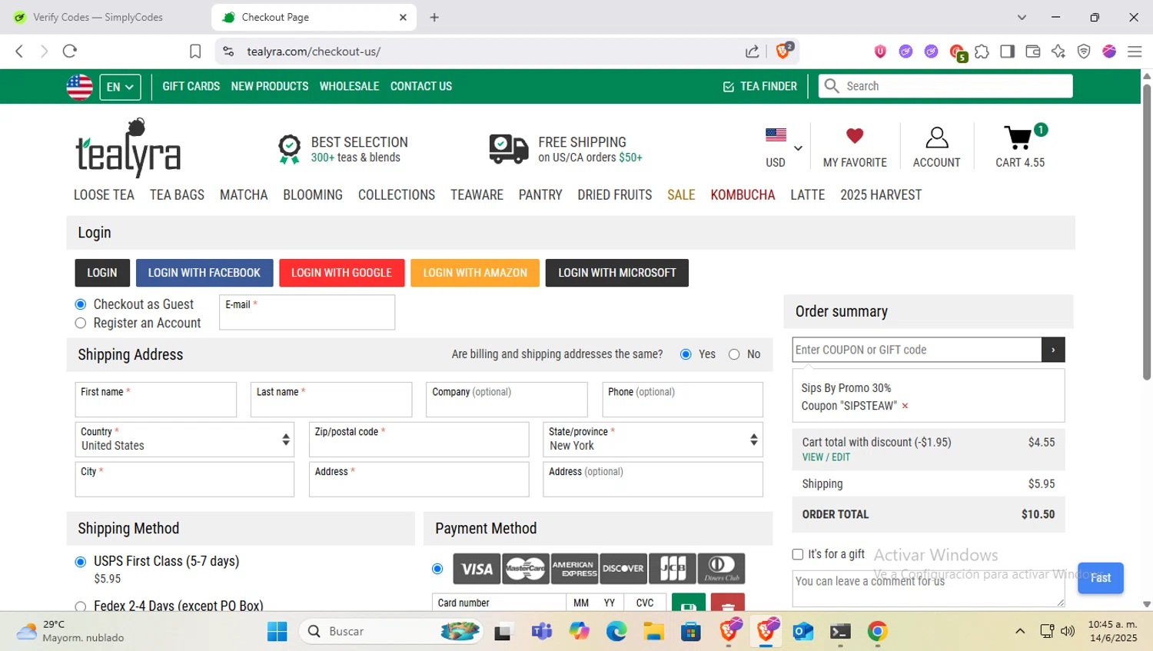Screen dimensions: 1153x651
Task: Click the Windows Start button
Action: point(277,632)
